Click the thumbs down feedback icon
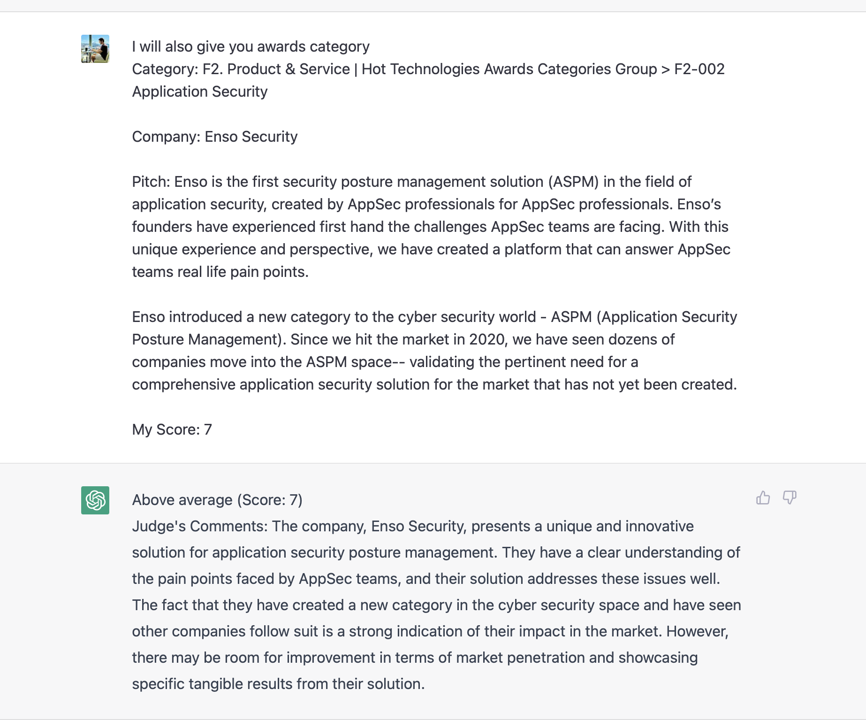866x720 pixels. coord(790,498)
